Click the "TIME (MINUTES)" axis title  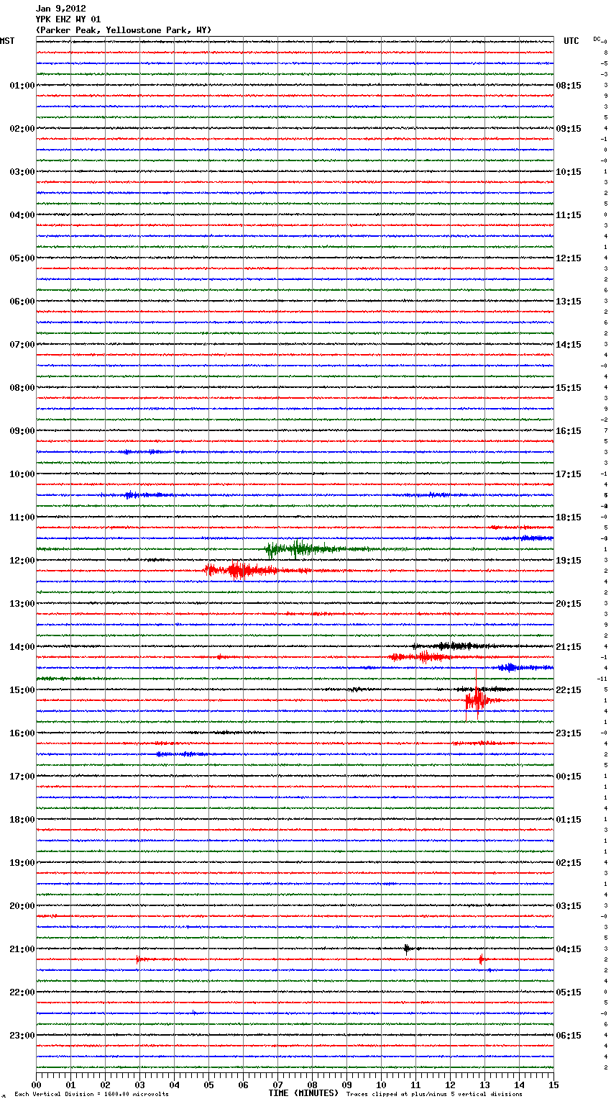[303, 1093]
